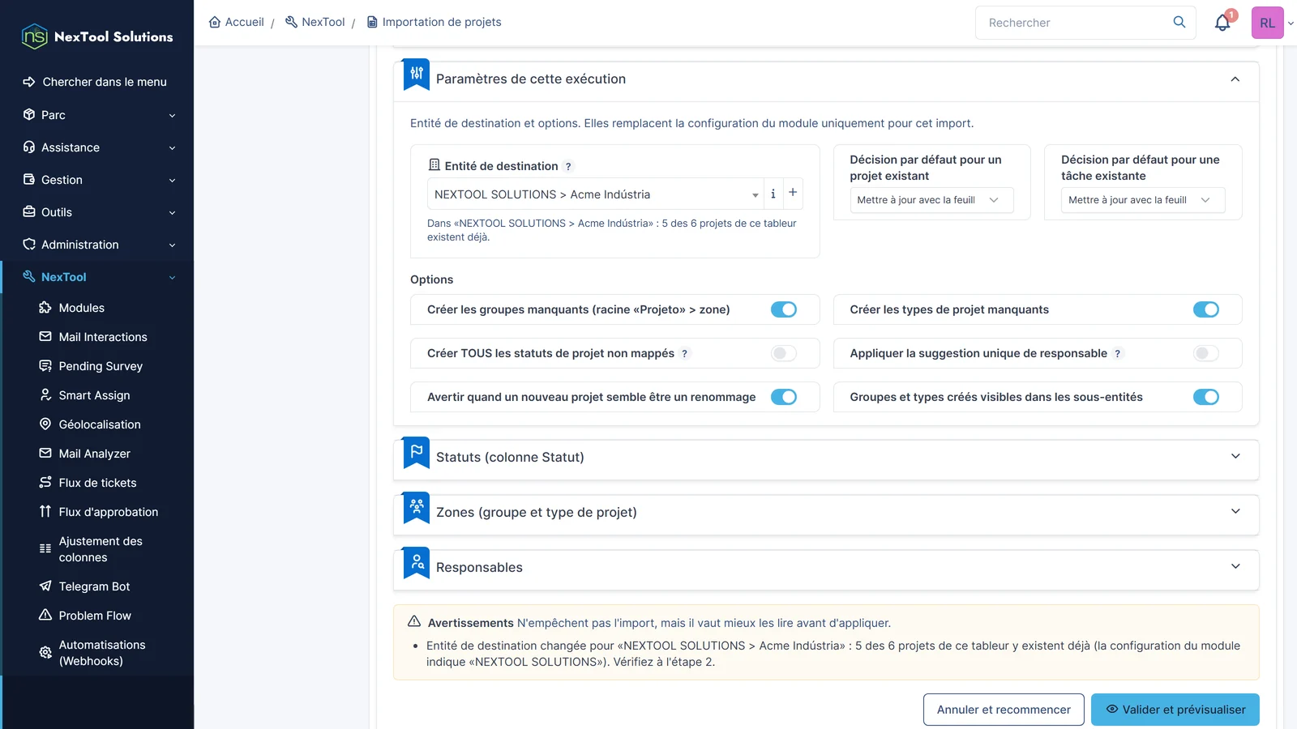The height and width of the screenshot is (729, 1297).
Task: Add a new entity with the plus icon
Action: coord(793,193)
